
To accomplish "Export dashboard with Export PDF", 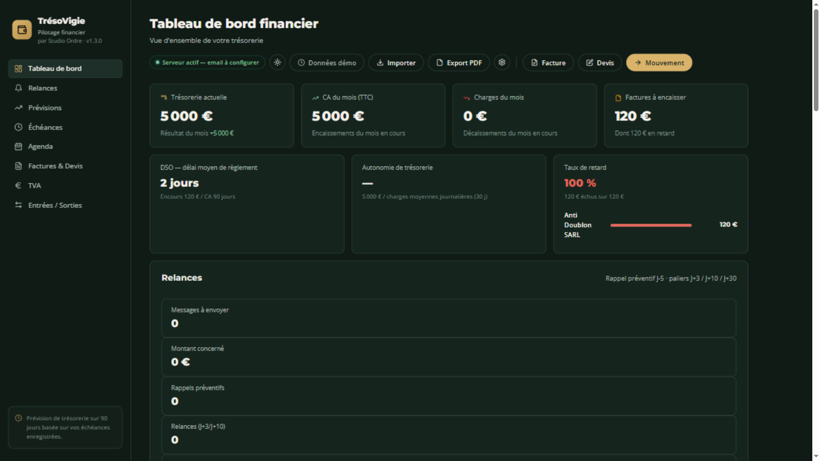I will (x=459, y=62).
